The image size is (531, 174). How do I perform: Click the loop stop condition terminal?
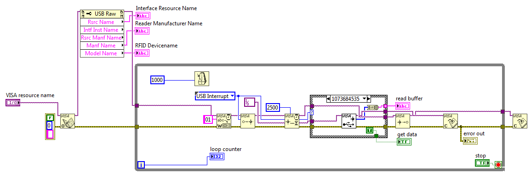(498, 164)
